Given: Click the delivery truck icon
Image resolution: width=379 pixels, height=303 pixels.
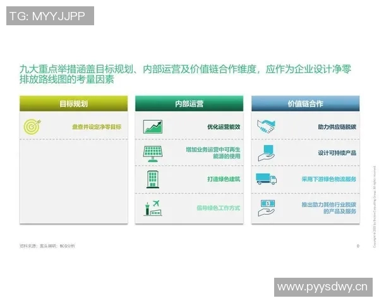Looking at the screenshot, I should click(x=266, y=179).
